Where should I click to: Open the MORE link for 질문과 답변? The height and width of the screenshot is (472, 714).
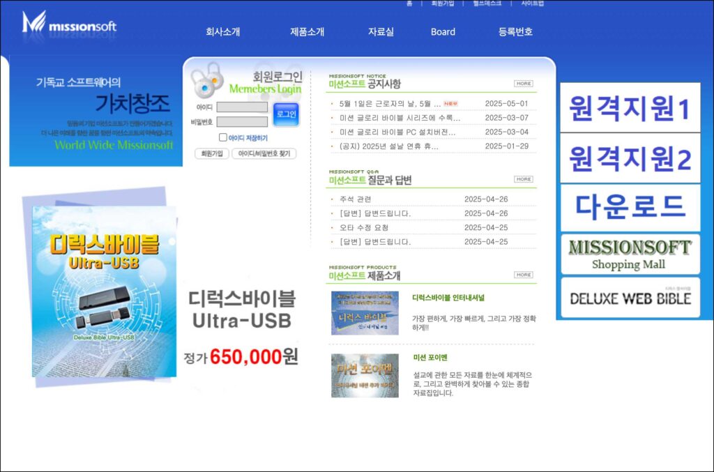pos(523,179)
